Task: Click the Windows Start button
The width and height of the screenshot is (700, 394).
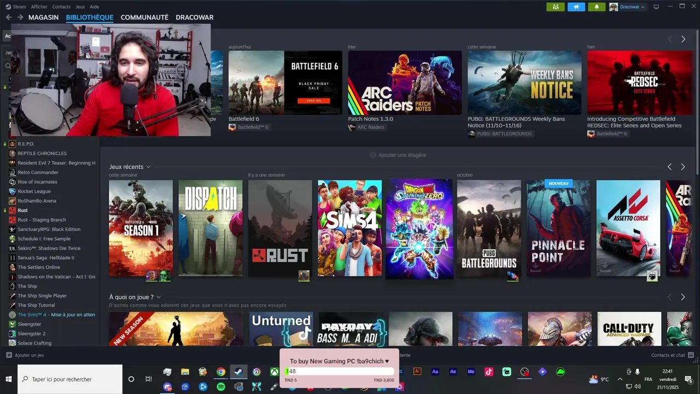Action: click(x=9, y=379)
